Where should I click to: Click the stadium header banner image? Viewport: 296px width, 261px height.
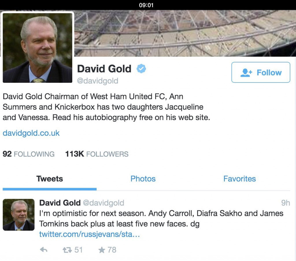185,33
